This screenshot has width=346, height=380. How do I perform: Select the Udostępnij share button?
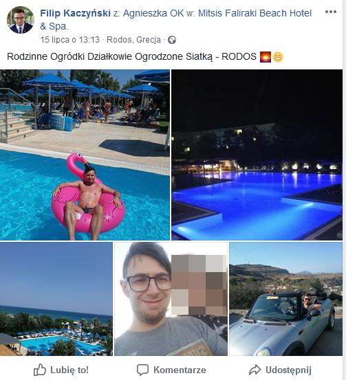280,370
